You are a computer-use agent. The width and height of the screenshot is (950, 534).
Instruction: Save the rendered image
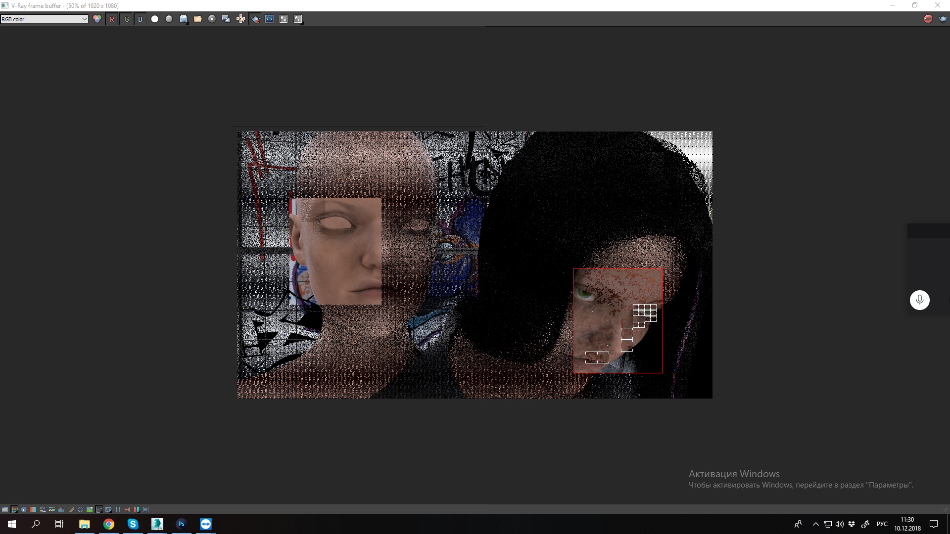pos(184,19)
